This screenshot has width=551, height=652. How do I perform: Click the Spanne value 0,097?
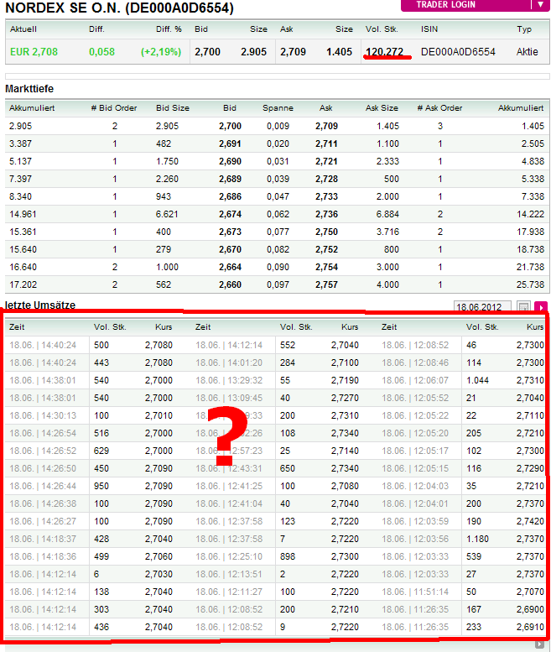point(278,284)
